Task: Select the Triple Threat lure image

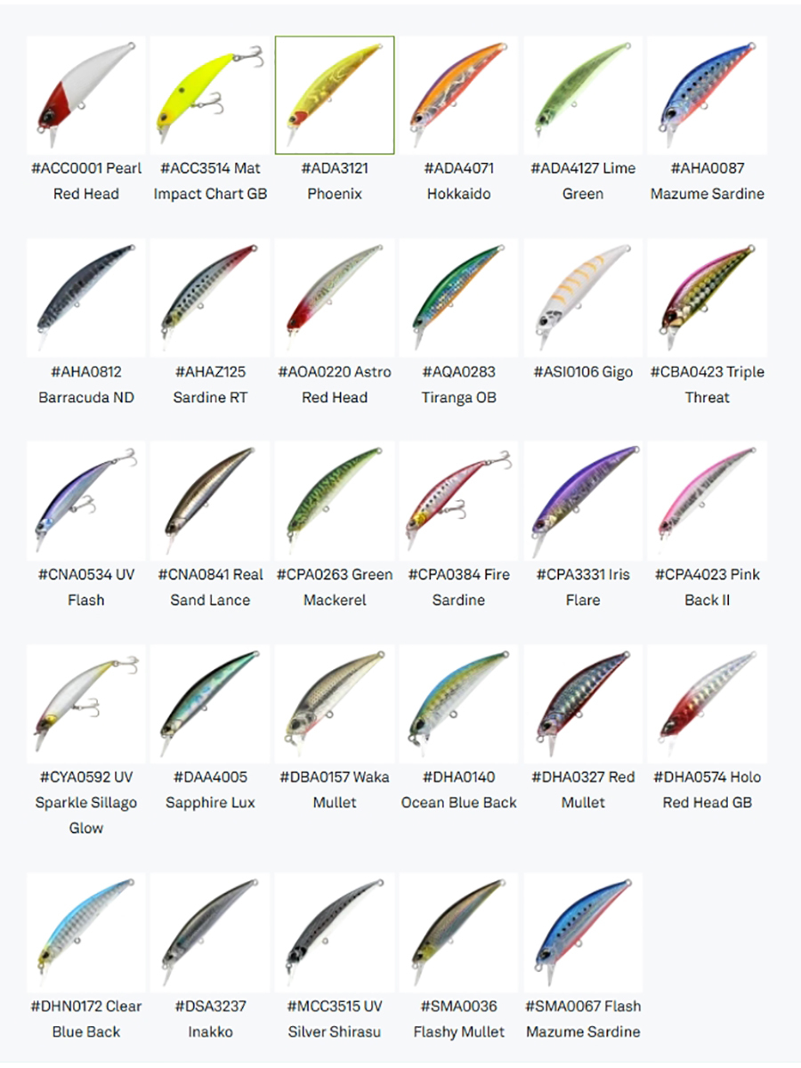Action: click(x=708, y=298)
